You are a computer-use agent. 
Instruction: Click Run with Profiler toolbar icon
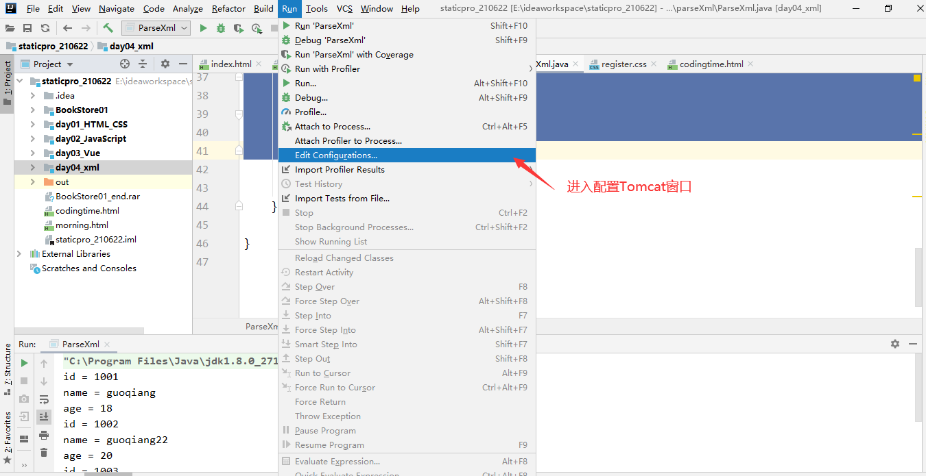click(x=257, y=28)
